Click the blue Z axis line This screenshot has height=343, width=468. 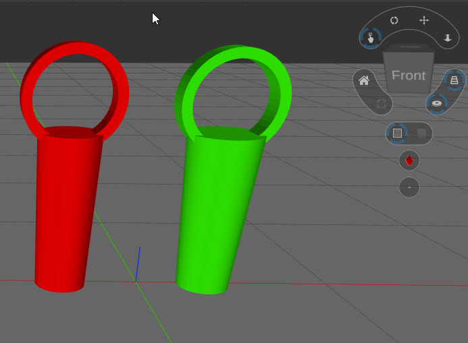(138, 263)
